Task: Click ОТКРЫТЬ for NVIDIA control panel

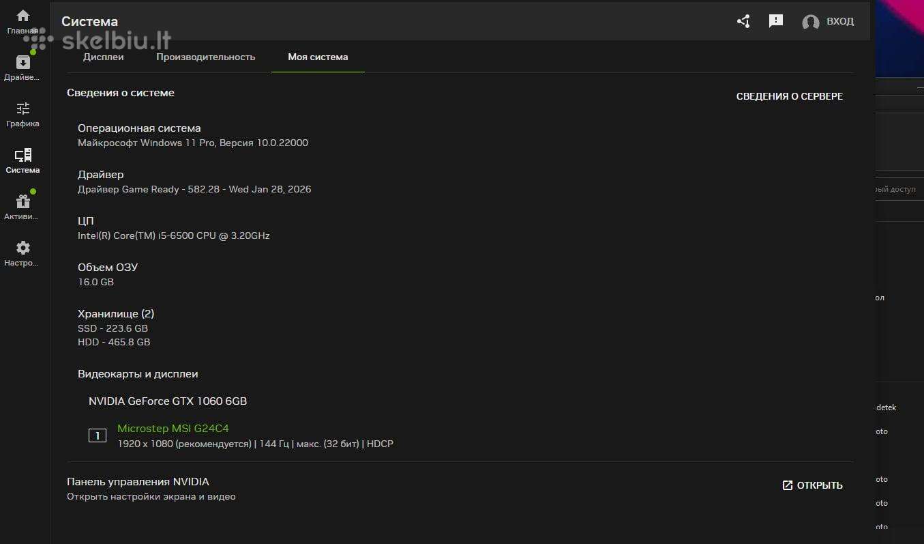Action: (x=812, y=485)
